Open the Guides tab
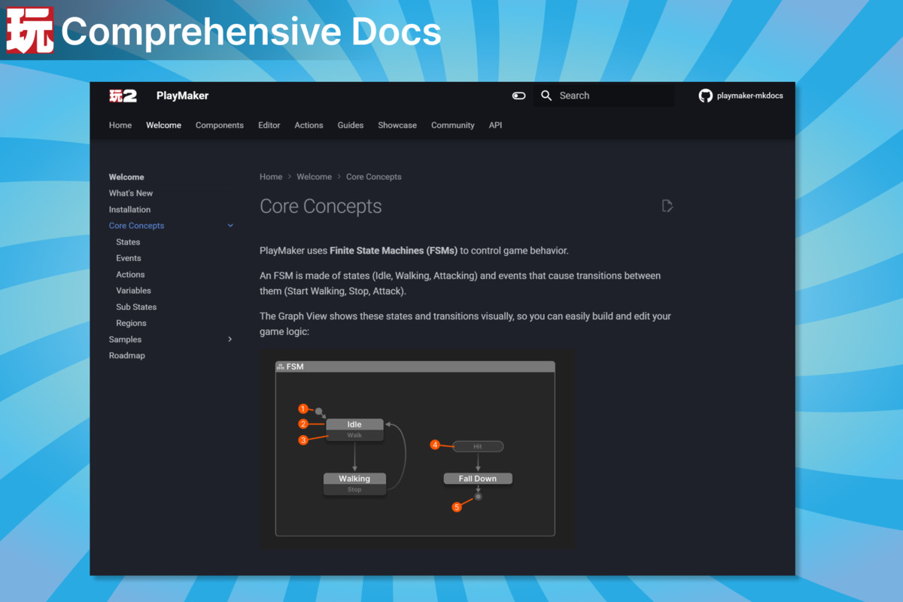 pyautogui.click(x=351, y=125)
